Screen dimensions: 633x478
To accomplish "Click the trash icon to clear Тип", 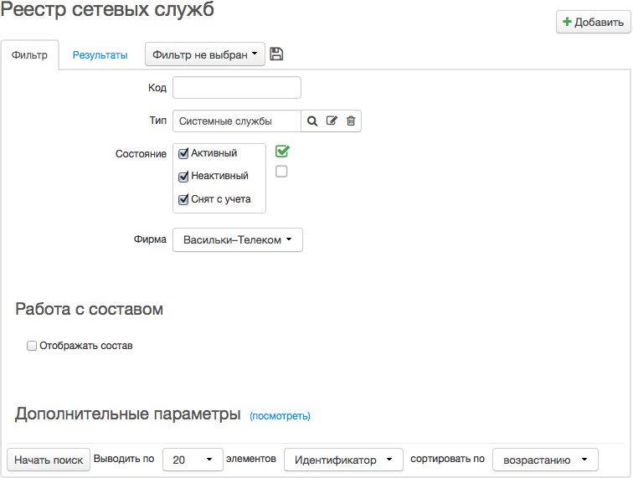I will coord(351,121).
